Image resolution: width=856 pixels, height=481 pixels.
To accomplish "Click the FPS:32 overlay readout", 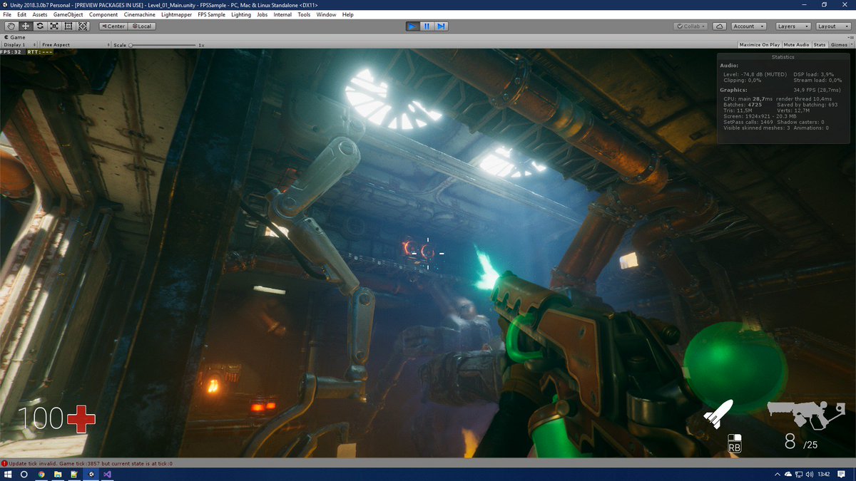I will tap(11, 52).
